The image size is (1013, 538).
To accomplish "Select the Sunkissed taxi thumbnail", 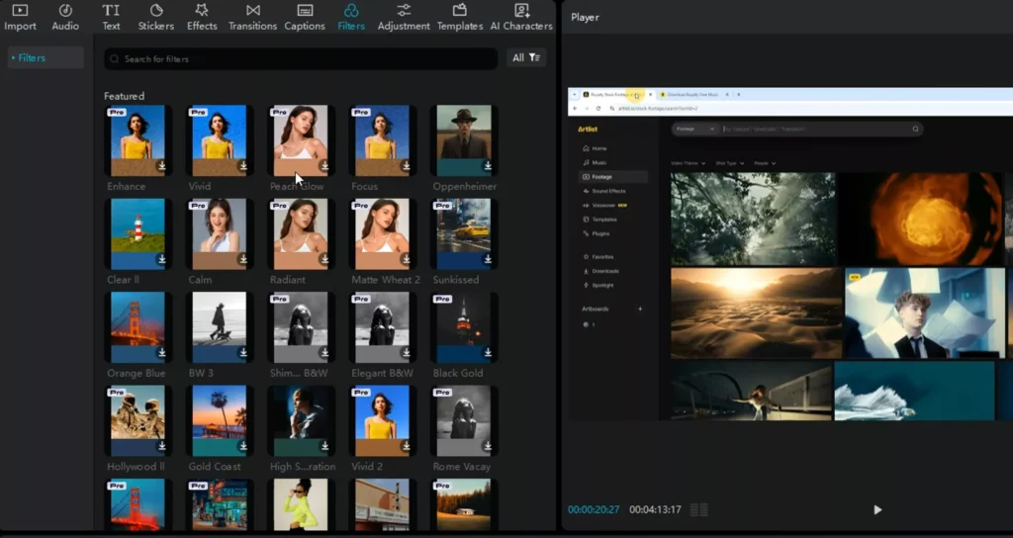I will (x=463, y=233).
